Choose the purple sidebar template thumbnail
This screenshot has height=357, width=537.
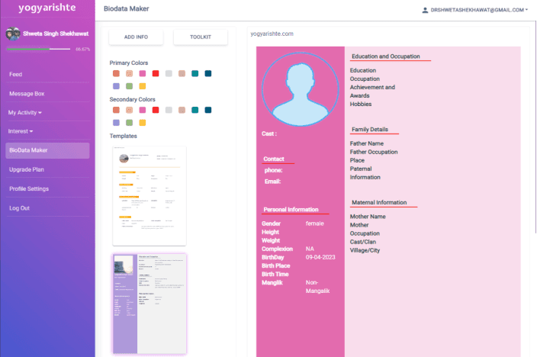150,304
